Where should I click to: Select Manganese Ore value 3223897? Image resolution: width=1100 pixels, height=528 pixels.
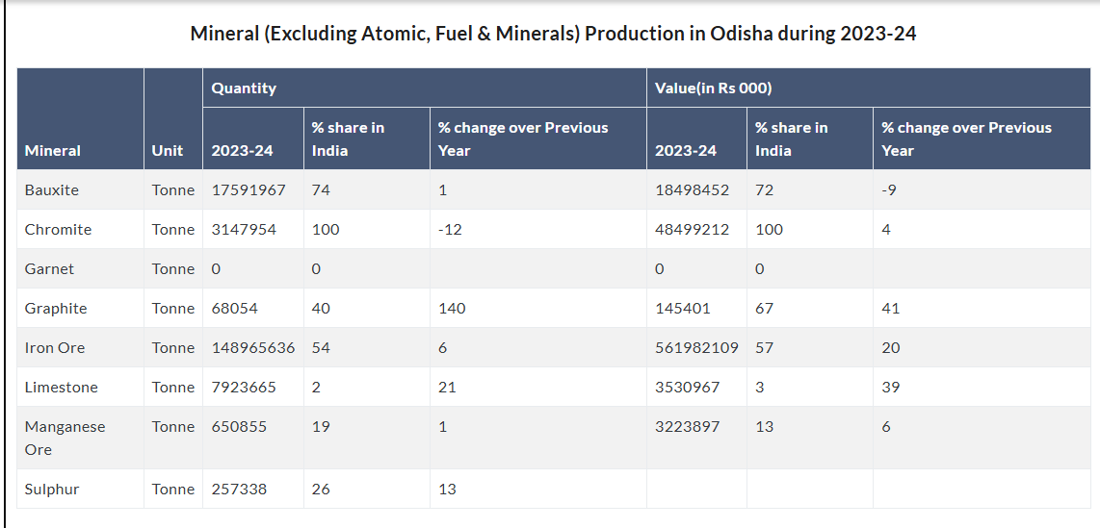point(687,426)
